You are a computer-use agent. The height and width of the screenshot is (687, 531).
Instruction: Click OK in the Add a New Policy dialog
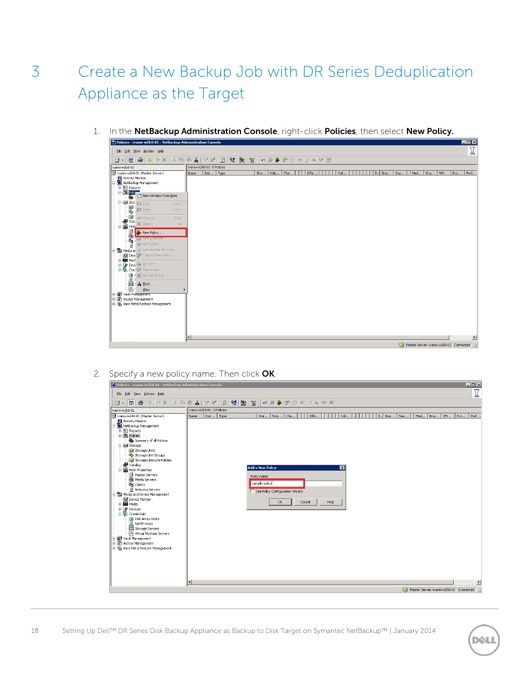tap(280, 502)
